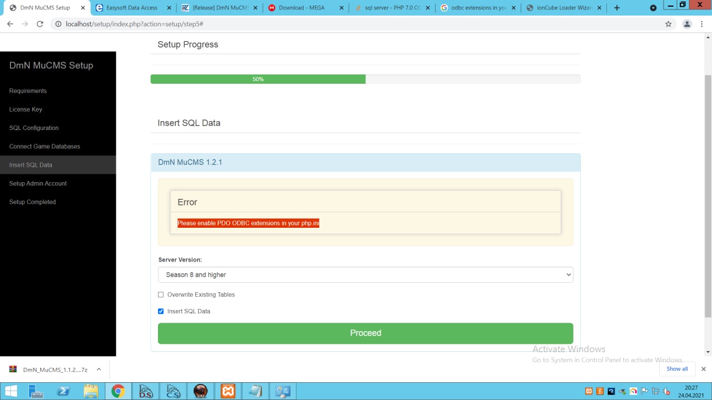Open File Explorer from taskbar
712x400 pixels.
(x=91, y=391)
